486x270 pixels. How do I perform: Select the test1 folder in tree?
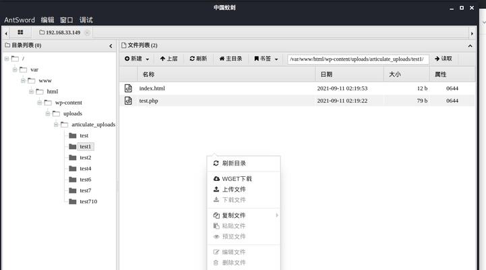click(85, 146)
